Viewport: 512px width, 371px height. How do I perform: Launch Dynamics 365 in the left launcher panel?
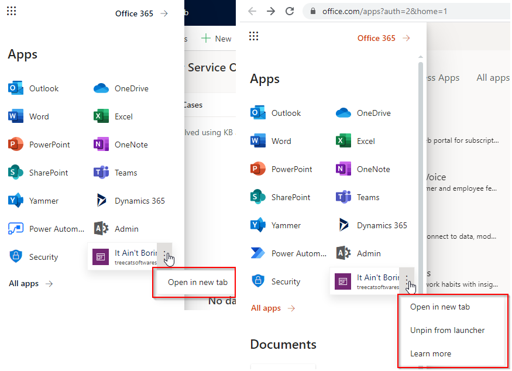129,201
